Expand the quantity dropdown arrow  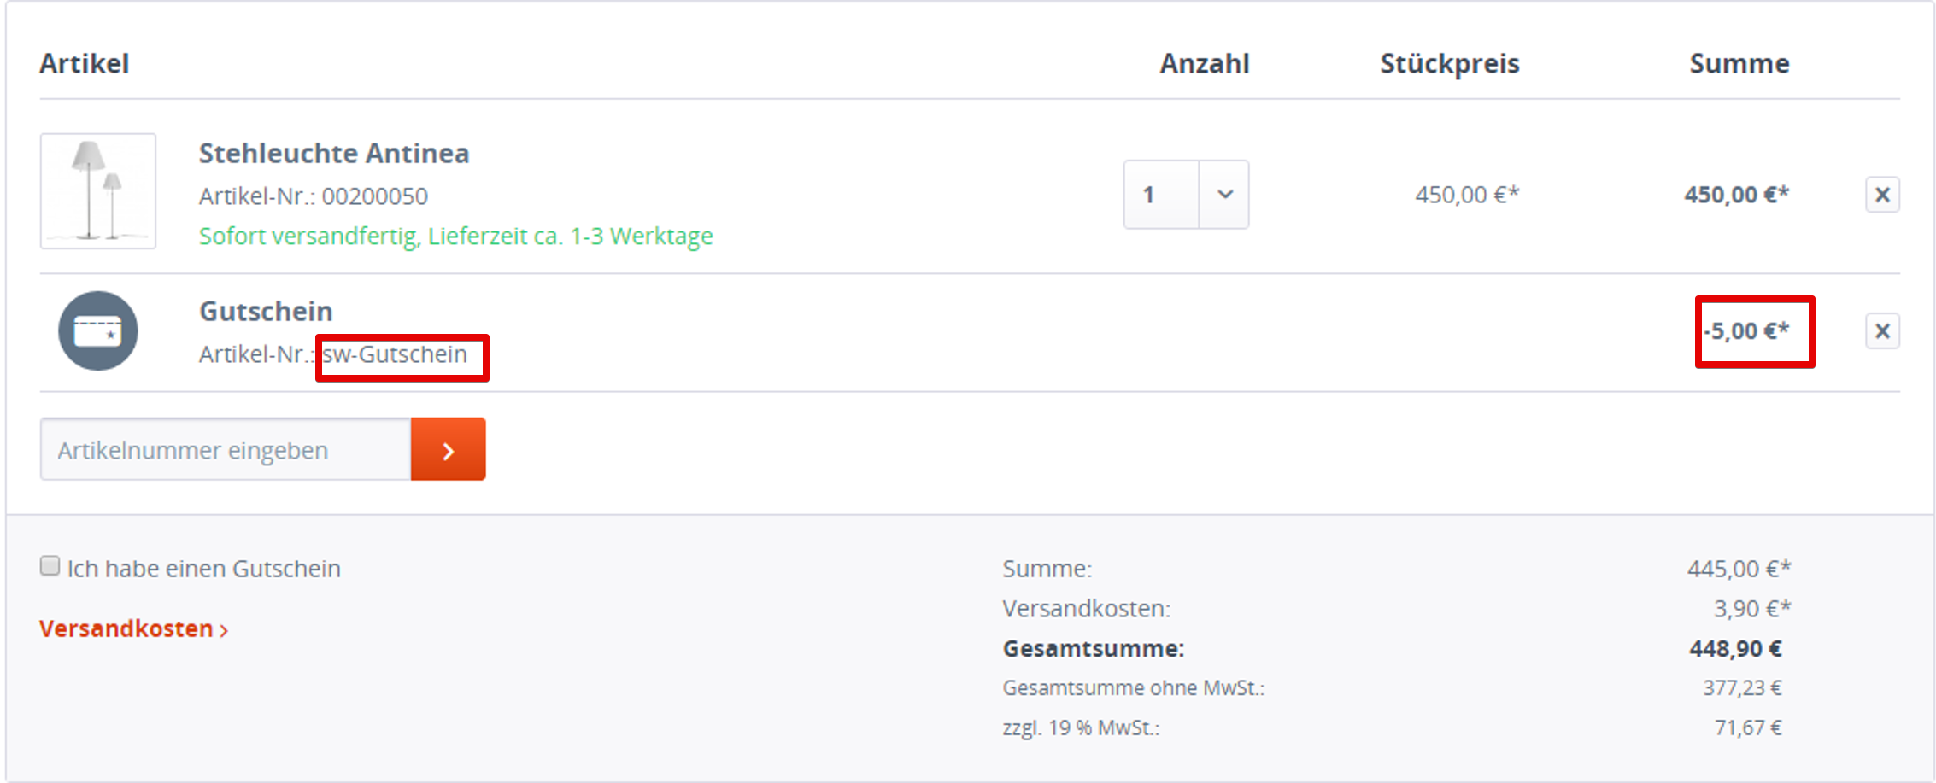point(1224,195)
